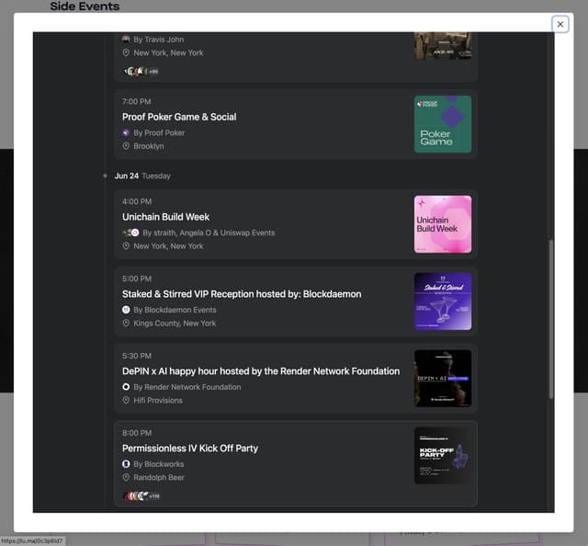The image size is (588, 546).
Task: Click the Unichain hosts avatar cluster
Action: tap(130, 233)
